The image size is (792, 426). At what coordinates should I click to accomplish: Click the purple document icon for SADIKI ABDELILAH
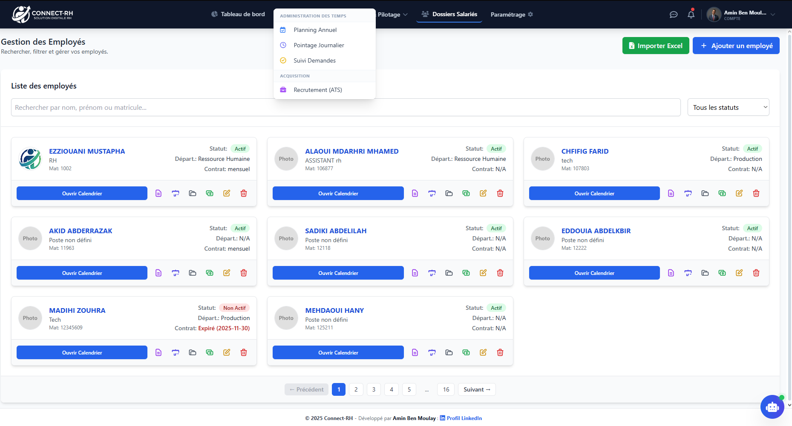[x=415, y=273]
